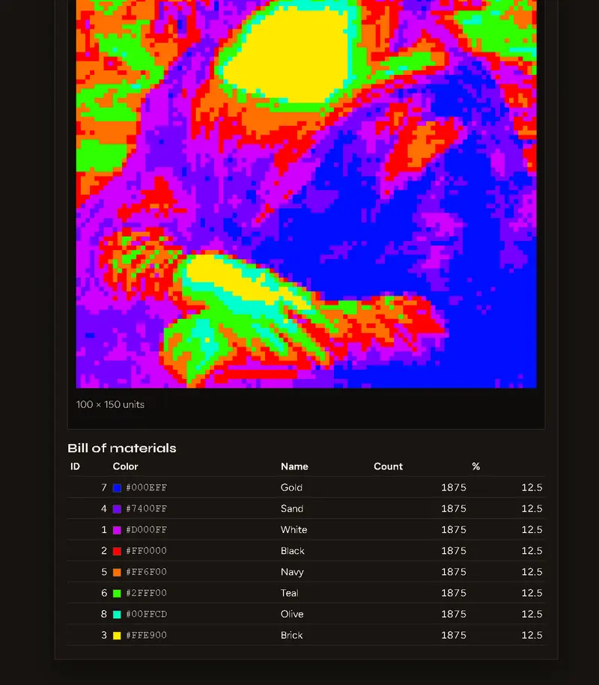Select hex code #000EFF

tap(146, 487)
